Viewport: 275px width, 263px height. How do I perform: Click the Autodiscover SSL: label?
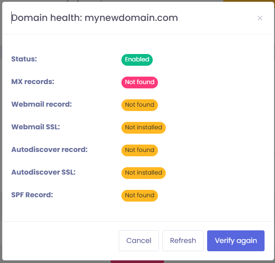click(x=44, y=172)
